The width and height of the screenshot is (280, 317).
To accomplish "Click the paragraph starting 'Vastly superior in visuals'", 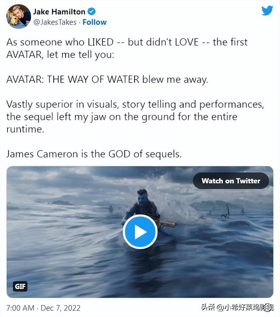I will 135,117.
